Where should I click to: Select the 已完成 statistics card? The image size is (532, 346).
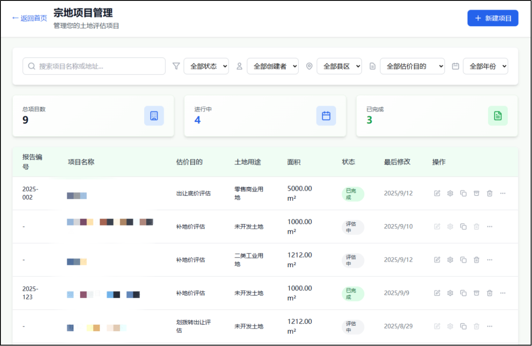[x=437, y=116]
